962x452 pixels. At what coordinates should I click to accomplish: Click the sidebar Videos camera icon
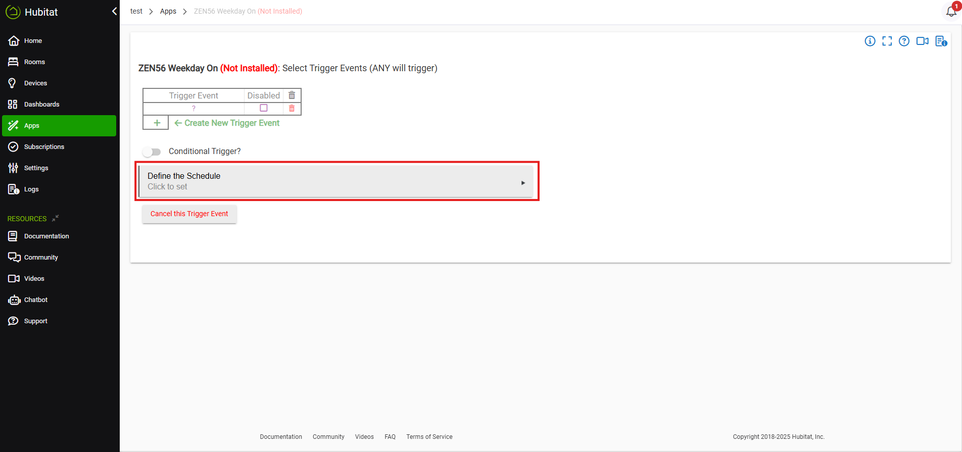coord(14,279)
